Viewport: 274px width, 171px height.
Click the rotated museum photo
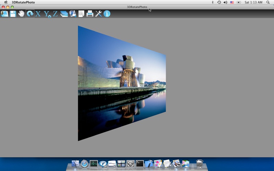tap(122, 83)
